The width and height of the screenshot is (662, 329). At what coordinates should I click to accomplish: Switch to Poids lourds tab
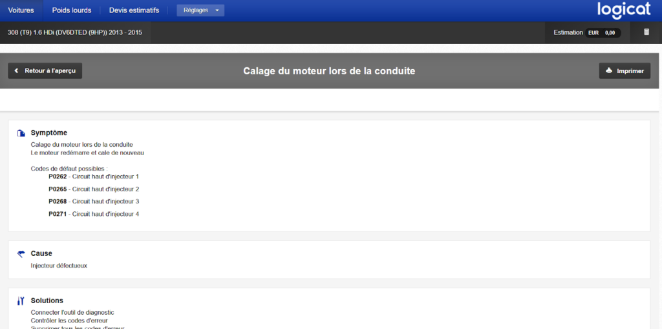click(72, 10)
